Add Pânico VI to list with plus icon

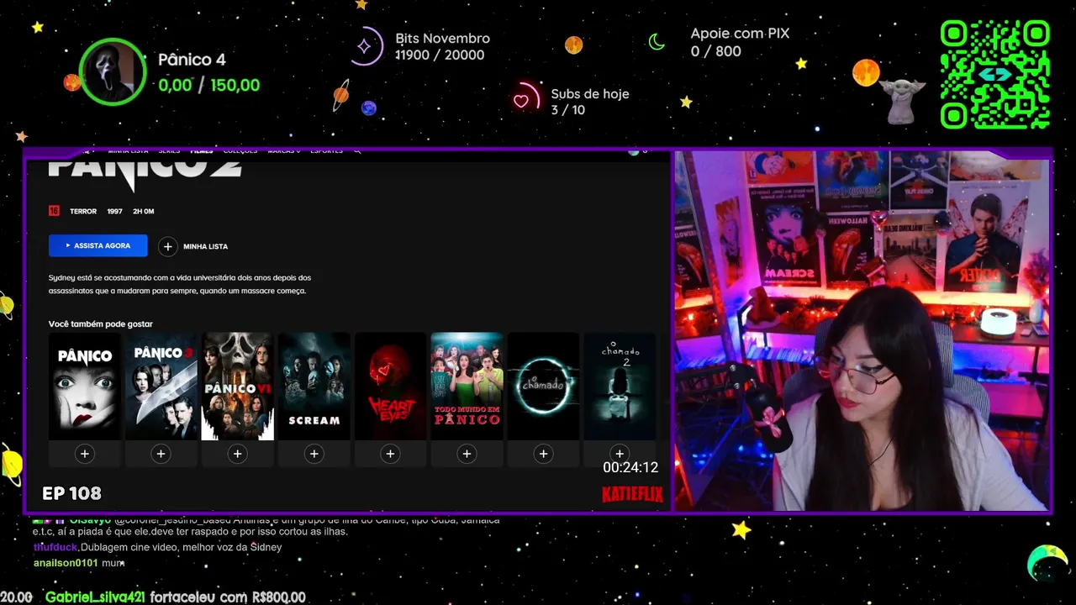point(237,454)
